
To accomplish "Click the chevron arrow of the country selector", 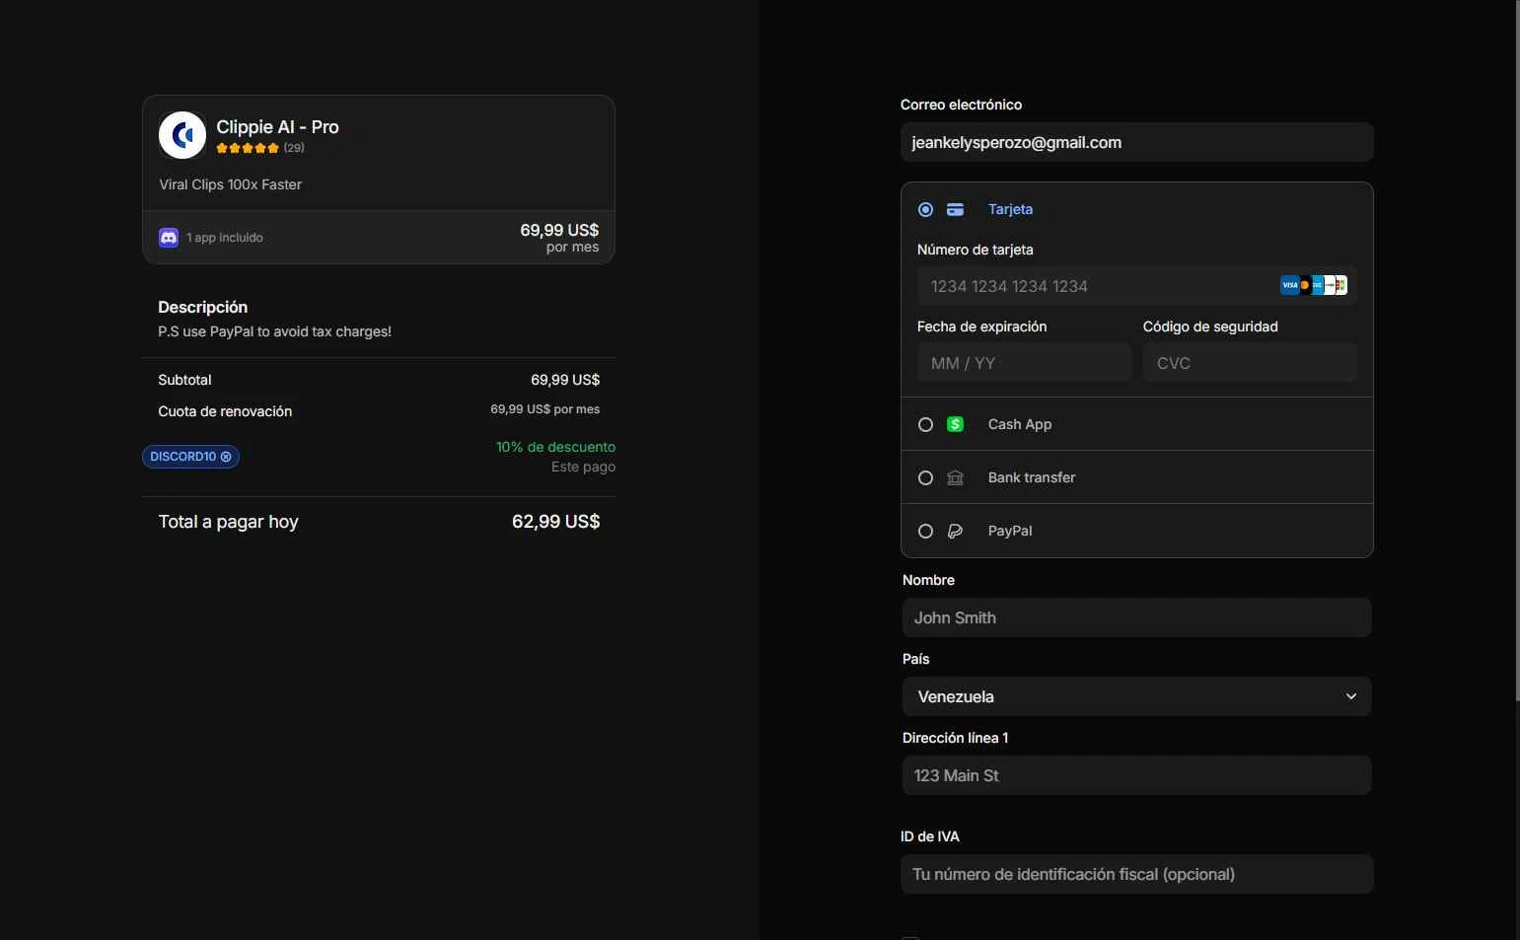I will (x=1351, y=696).
